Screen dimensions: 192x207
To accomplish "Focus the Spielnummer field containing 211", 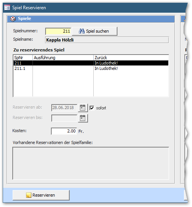I will [58, 31].
